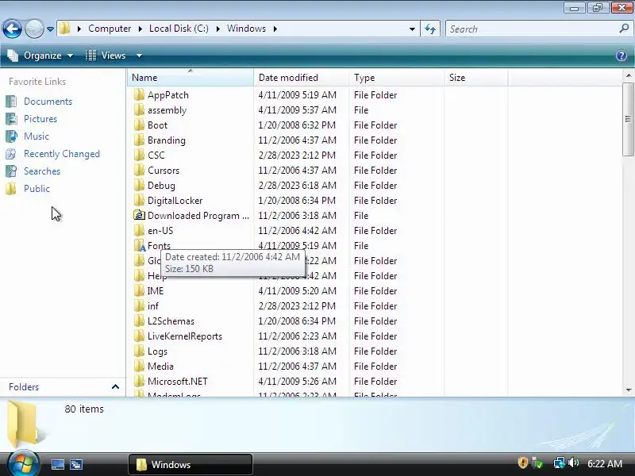Select the en-US folder icon
Image resolution: width=635 pixels, height=476 pixels.
click(x=139, y=230)
